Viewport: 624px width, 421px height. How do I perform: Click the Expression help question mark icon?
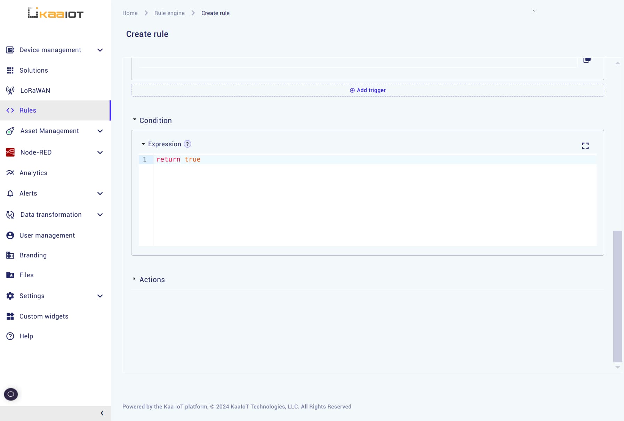187,144
